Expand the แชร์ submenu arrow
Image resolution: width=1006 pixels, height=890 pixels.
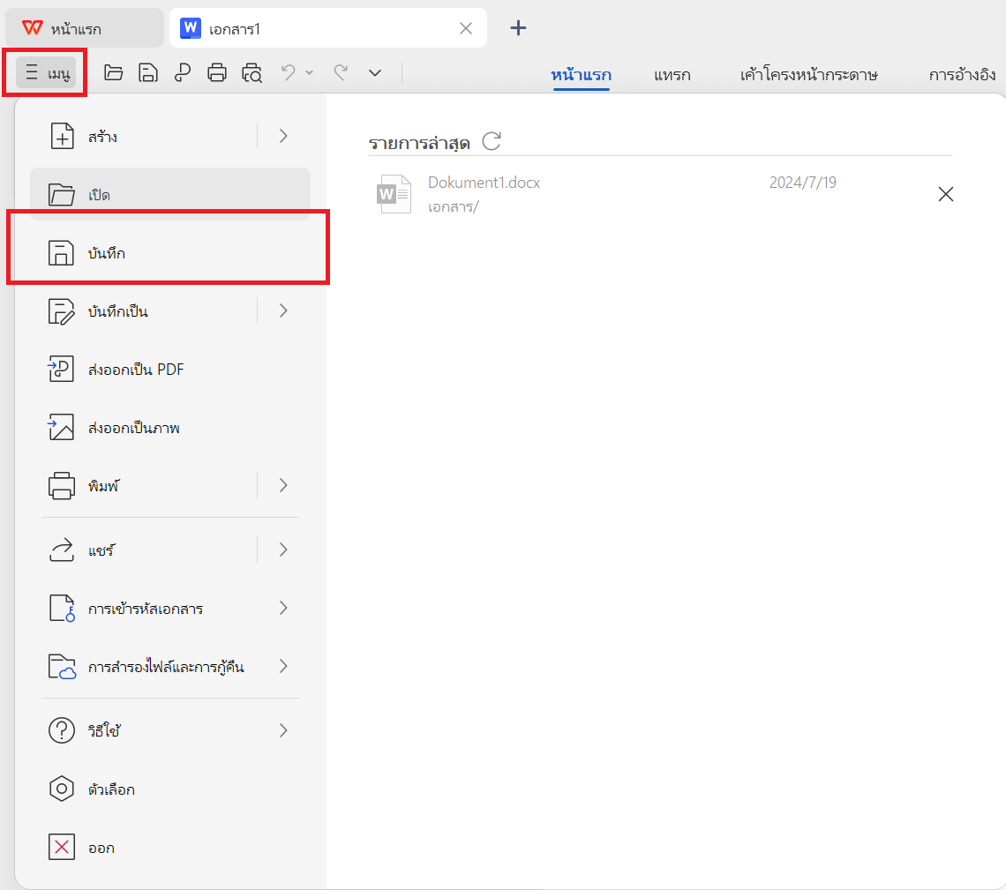click(282, 549)
